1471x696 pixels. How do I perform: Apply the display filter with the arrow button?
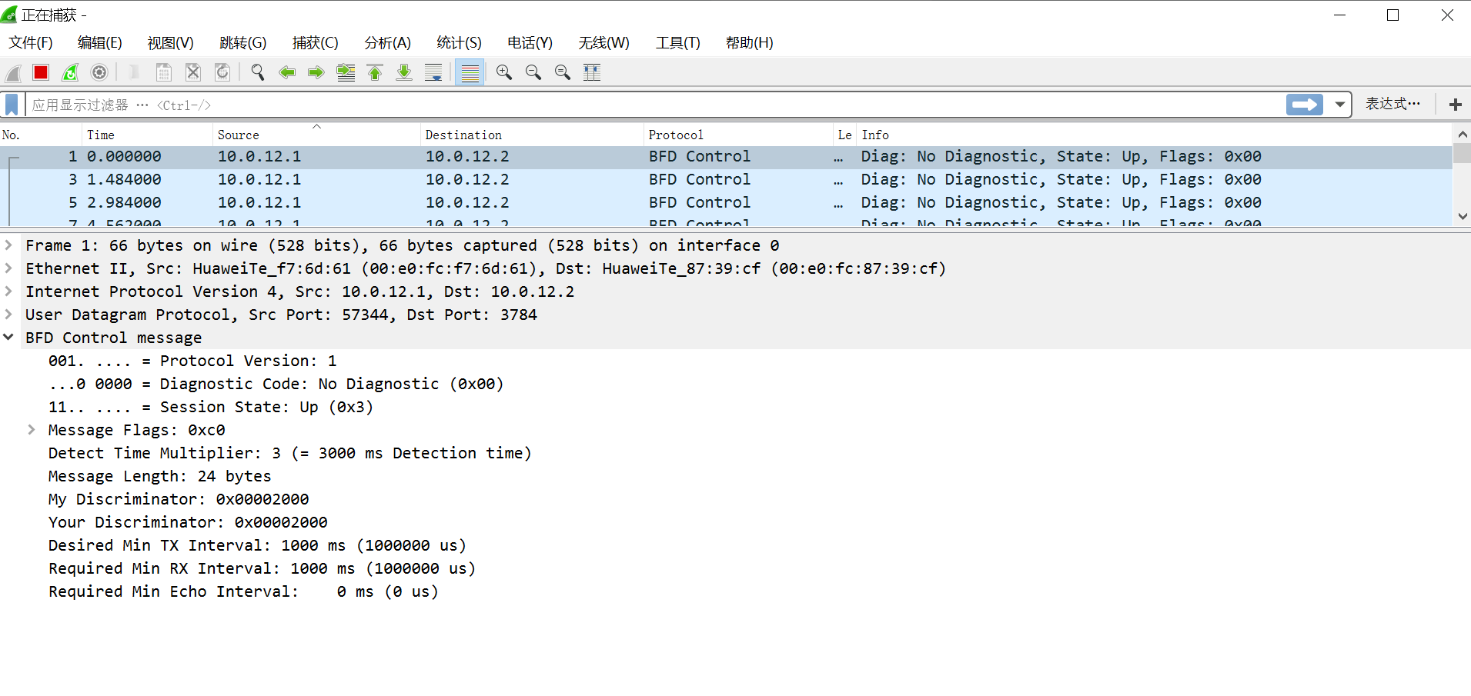(1305, 105)
